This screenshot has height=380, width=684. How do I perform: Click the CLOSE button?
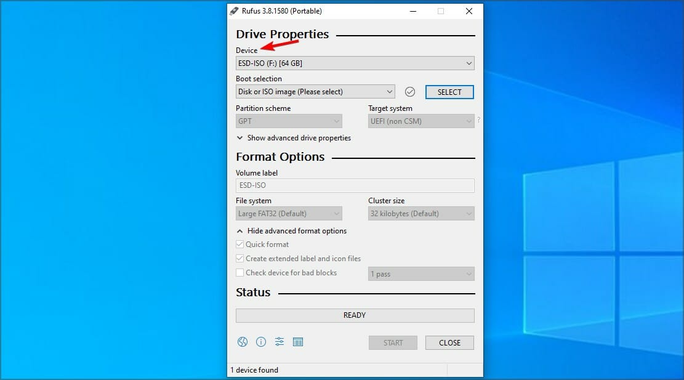tap(449, 343)
